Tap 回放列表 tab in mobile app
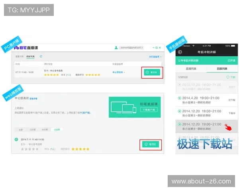Viewport: 239px width, 191px height. click(222, 69)
